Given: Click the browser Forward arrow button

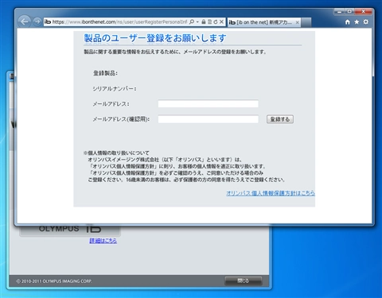Looking at the screenshot, I should pos(37,21).
